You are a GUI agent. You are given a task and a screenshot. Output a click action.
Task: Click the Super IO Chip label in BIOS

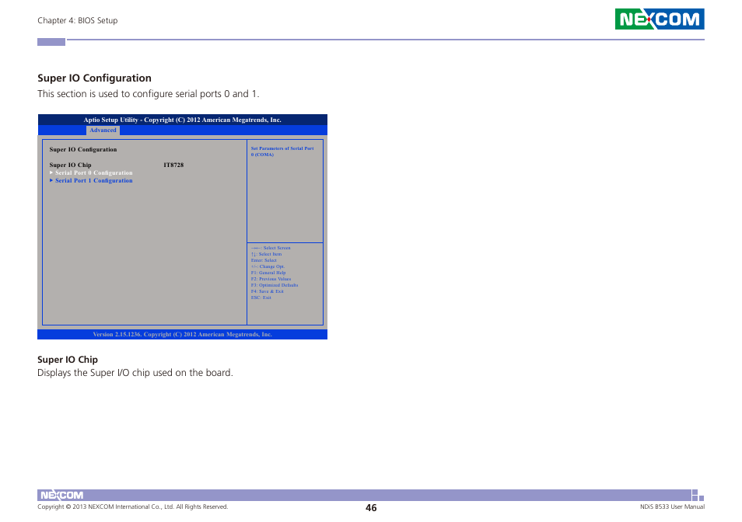[70, 165]
